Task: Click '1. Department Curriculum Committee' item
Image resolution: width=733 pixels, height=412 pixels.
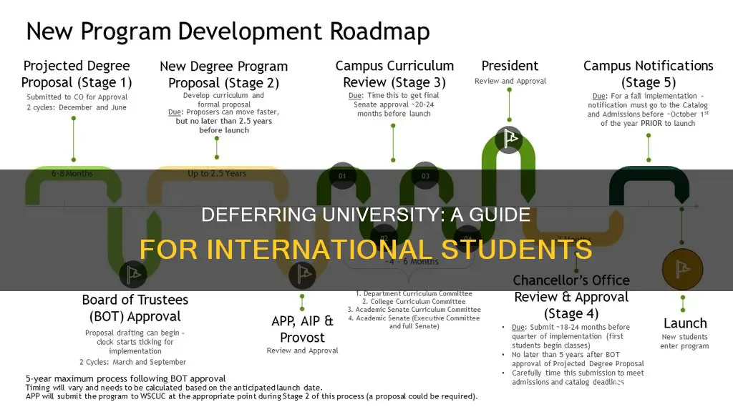Action: [x=414, y=294]
